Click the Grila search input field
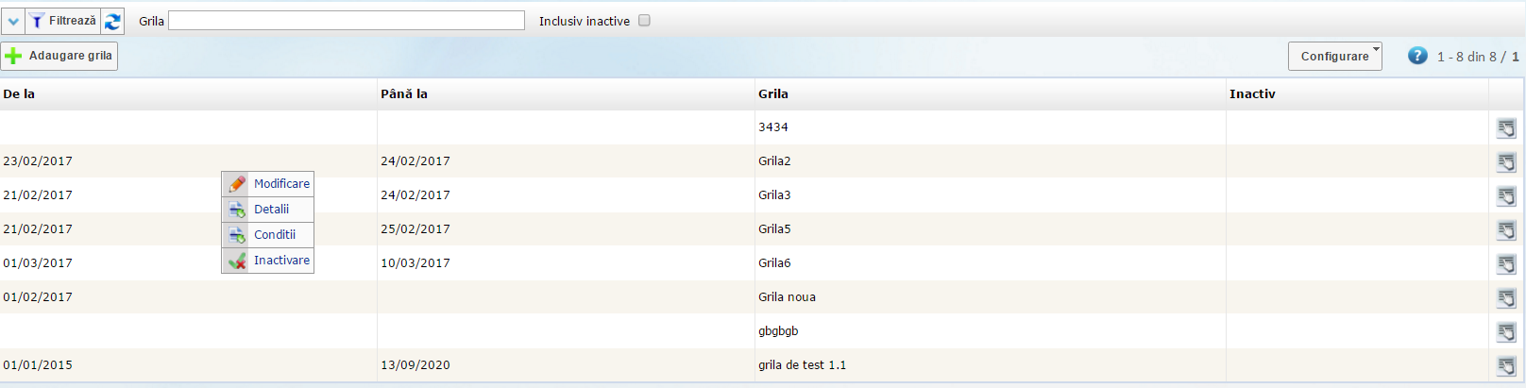The width and height of the screenshot is (1526, 388). [x=346, y=21]
